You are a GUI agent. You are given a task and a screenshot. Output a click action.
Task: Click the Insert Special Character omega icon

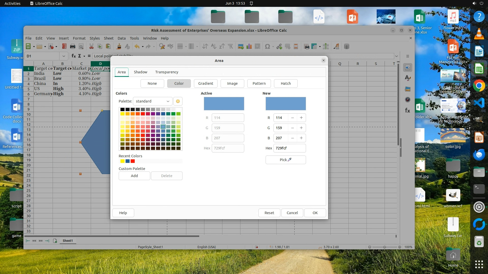coord(267,46)
